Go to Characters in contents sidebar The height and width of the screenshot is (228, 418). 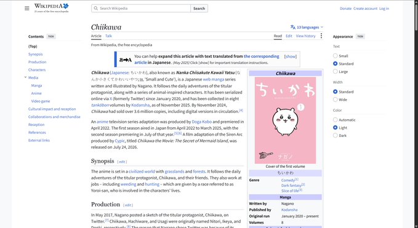click(x=37, y=69)
